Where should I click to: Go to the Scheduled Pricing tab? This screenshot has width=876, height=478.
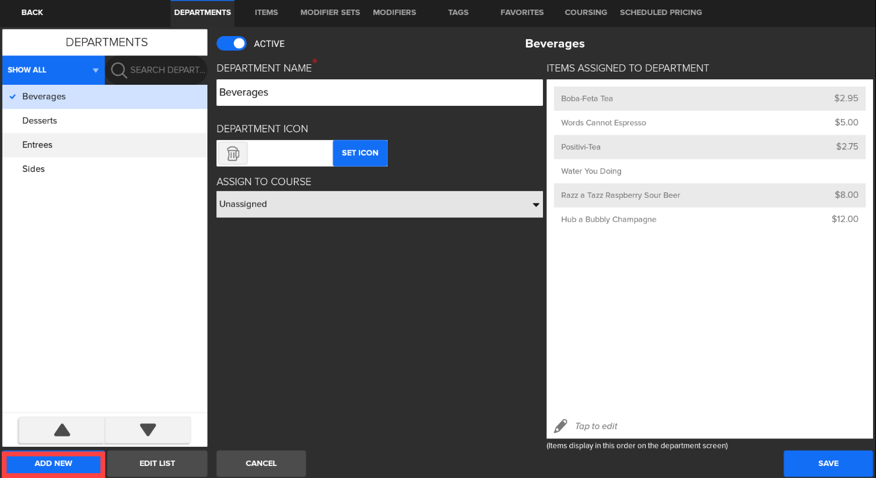(661, 13)
